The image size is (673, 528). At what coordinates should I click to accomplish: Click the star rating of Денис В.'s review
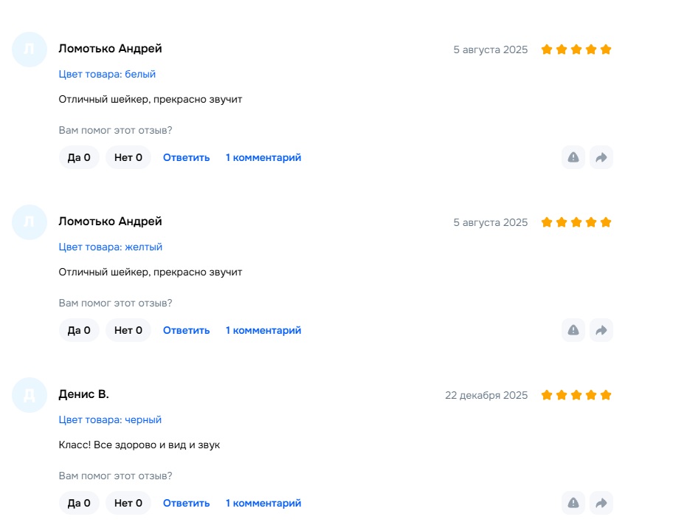pos(576,395)
